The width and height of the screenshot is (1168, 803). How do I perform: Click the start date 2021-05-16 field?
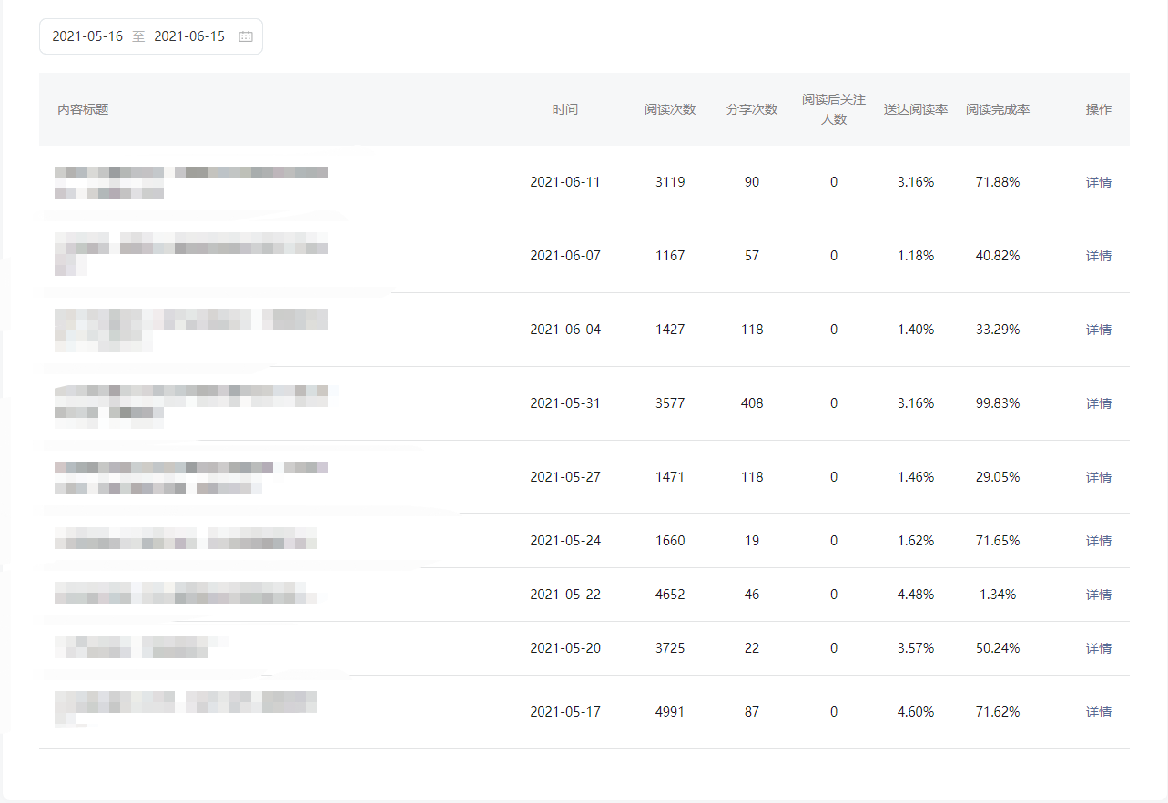(87, 36)
